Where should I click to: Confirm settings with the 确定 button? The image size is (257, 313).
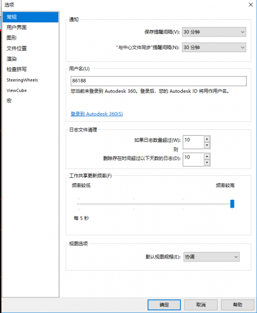coord(164,305)
